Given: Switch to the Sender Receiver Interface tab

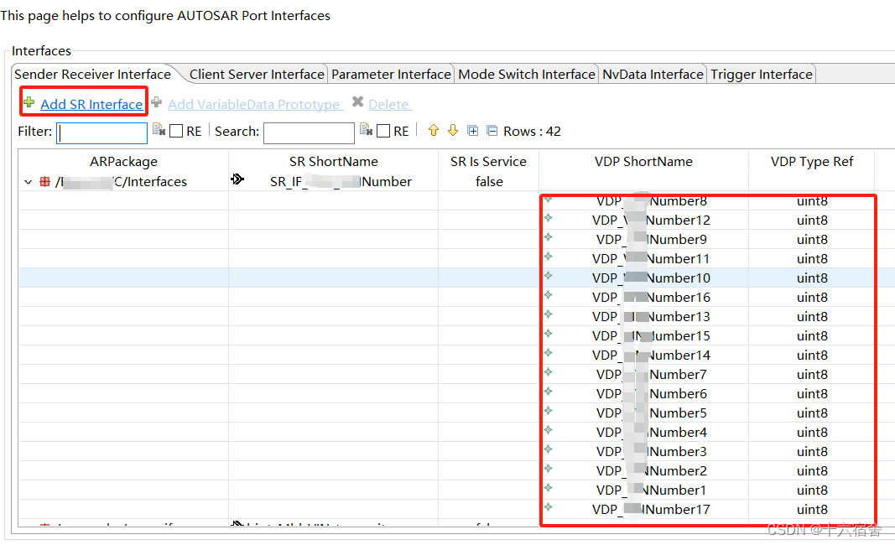Looking at the screenshot, I should tap(92, 74).
